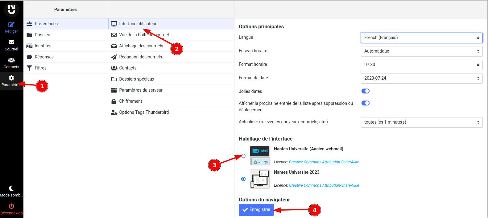Open the Format de date dropdown
The height and width of the screenshot is (218, 488).
click(421, 78)
